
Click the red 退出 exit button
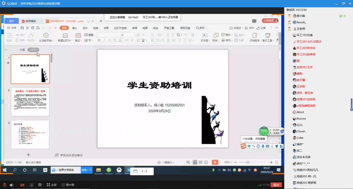276,185
